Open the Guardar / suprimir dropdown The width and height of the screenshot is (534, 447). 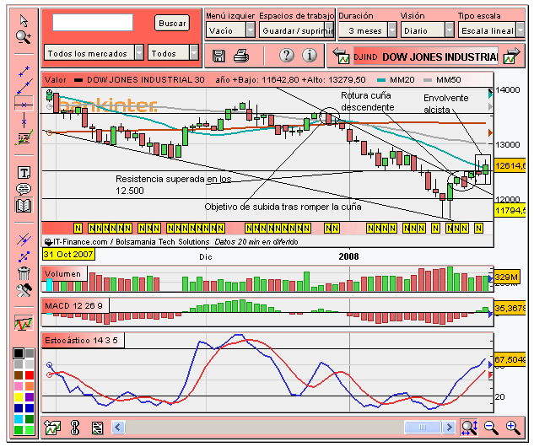point(296,30)
